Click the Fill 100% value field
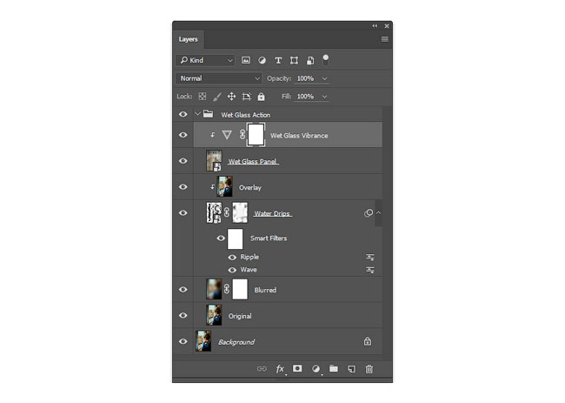The height and width of the screenshot is (403, 565). click(x=306, y=97)
